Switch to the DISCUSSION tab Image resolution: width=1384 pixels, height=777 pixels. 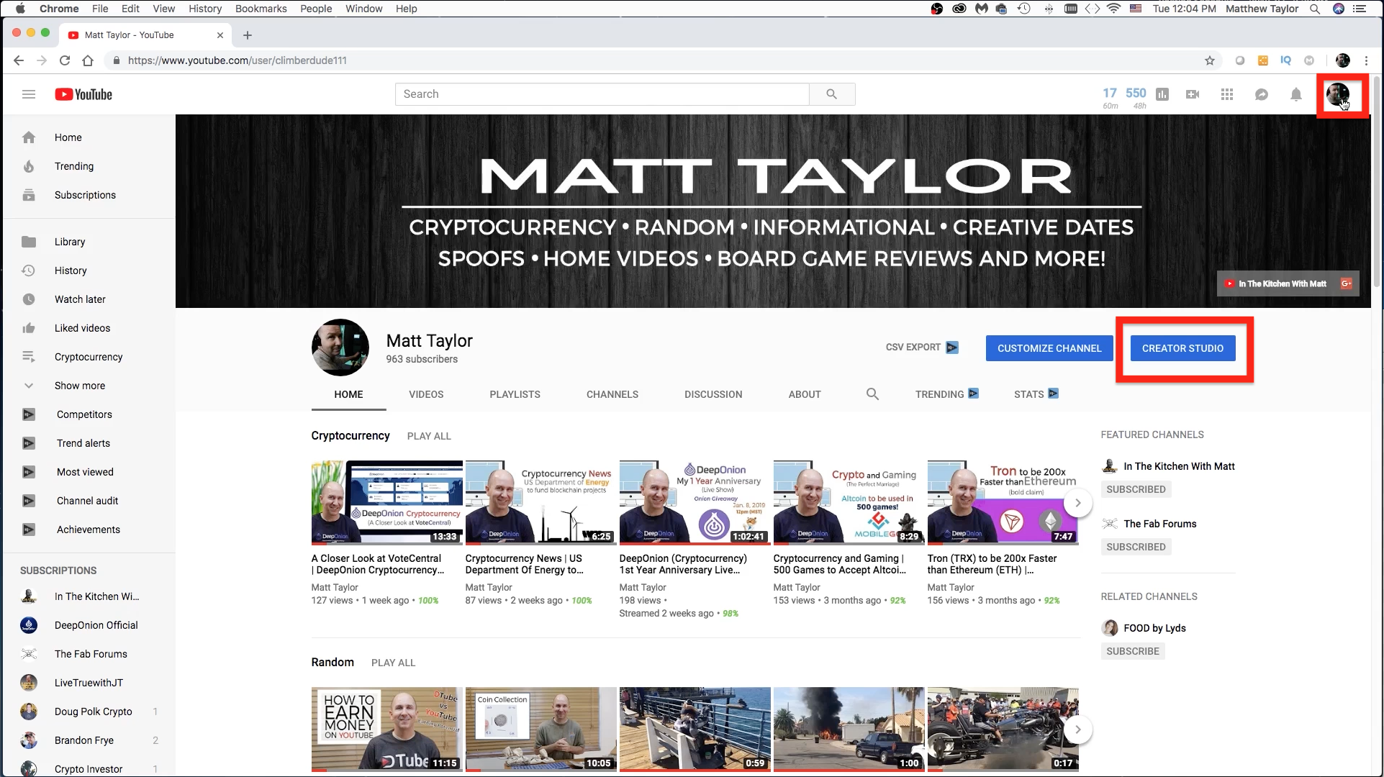[713, 394]
